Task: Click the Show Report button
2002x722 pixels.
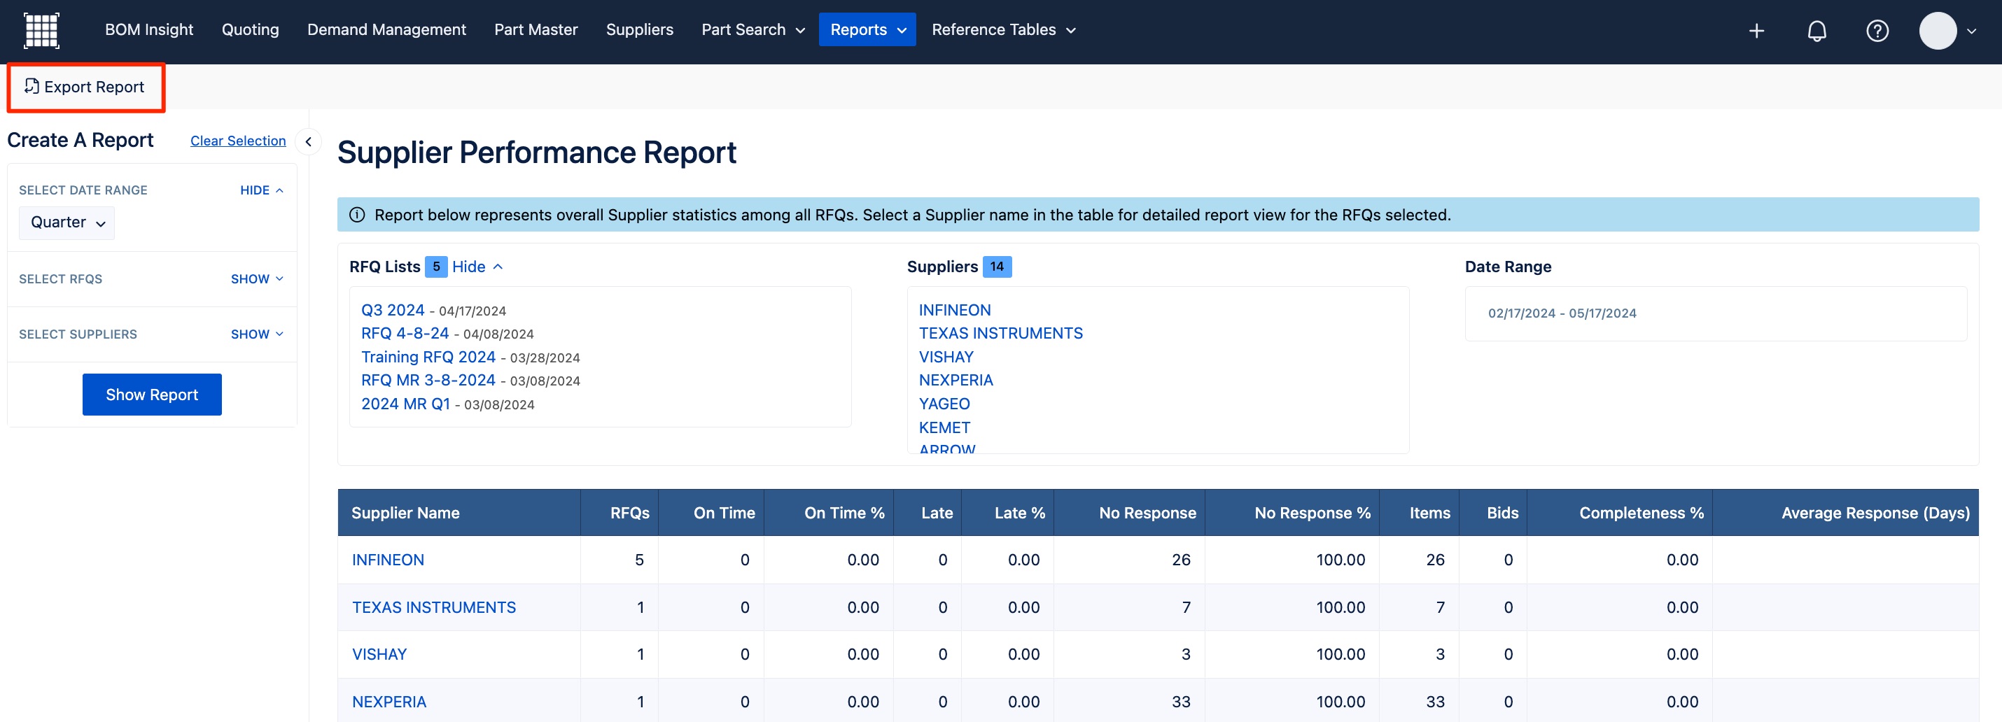Action: tap(151, 395)
